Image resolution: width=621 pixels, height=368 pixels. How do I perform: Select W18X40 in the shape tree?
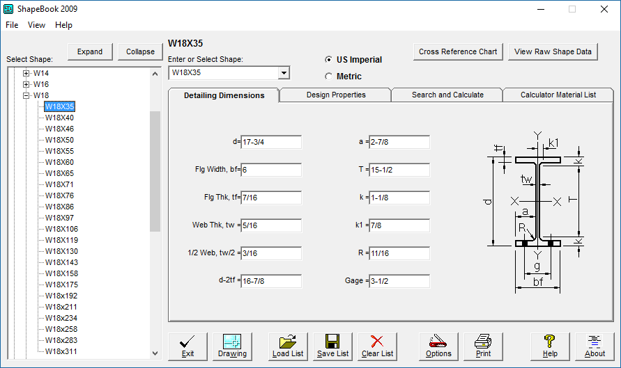[x=59, y=118]
